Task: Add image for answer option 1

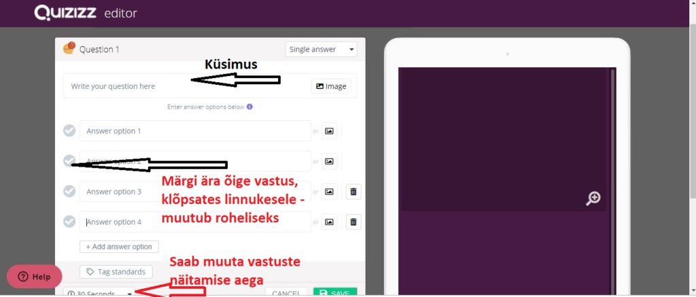Action: point(329,131)
